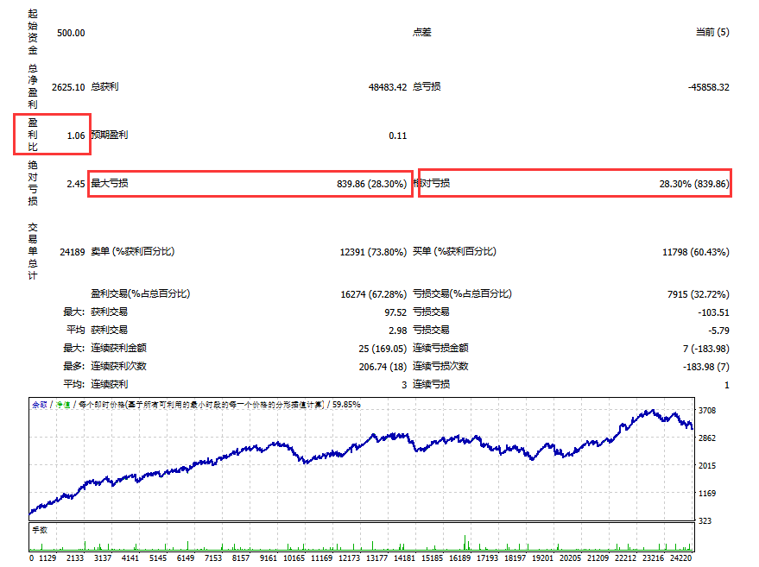
Task: Click the 亏损交易(%占总百分比) label
Action: (x=462, y=293)
